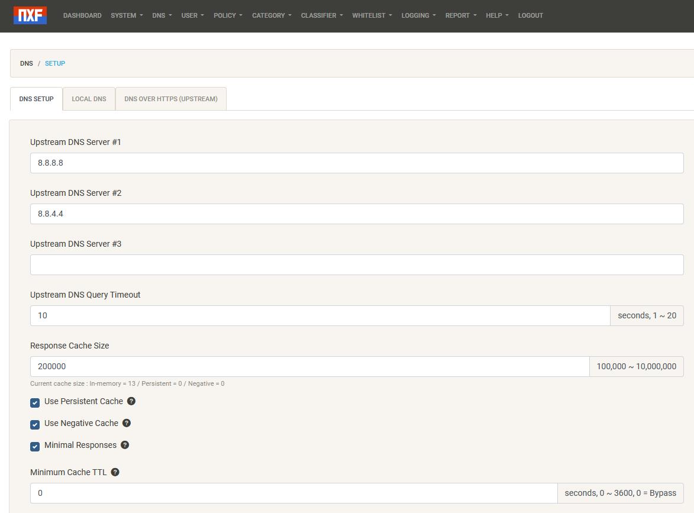Screen dimensions: 694x513
Task: Open the WHITELIST dropdown menu
Action: click(x=372, y=15)
